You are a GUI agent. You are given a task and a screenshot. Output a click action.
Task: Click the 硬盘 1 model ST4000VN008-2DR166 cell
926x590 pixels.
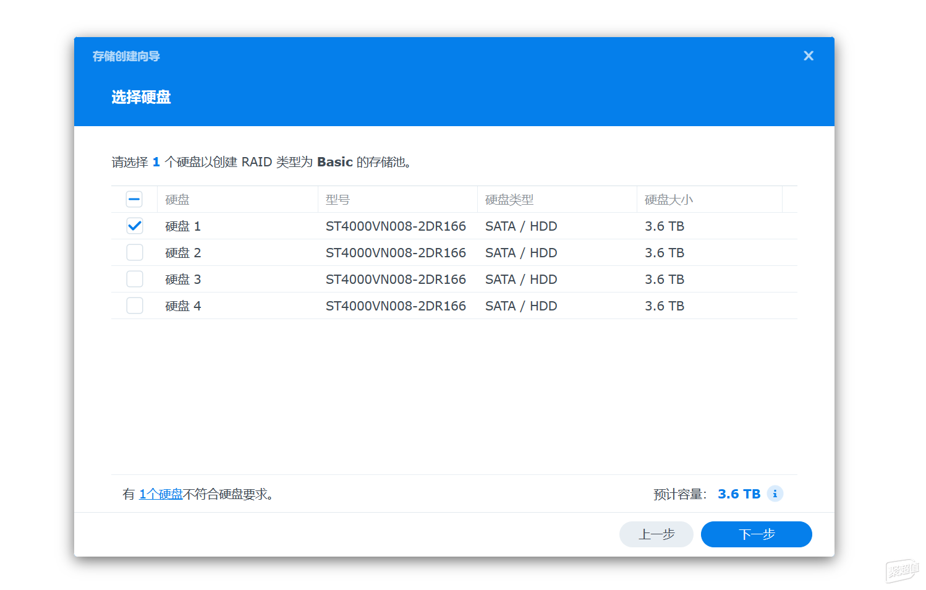point(396,226)
